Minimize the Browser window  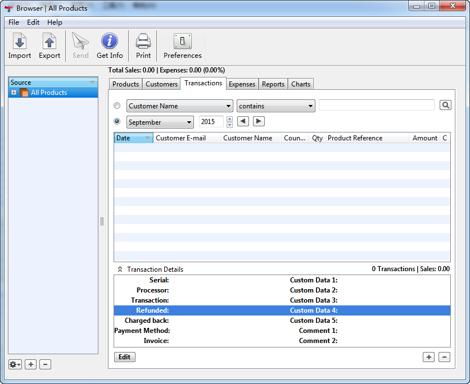click(x=417, y=6)
